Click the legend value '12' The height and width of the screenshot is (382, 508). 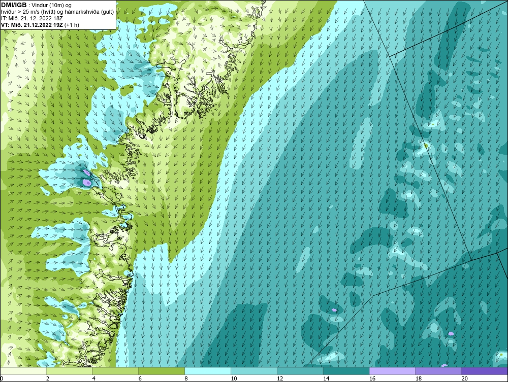pos(280,378)
